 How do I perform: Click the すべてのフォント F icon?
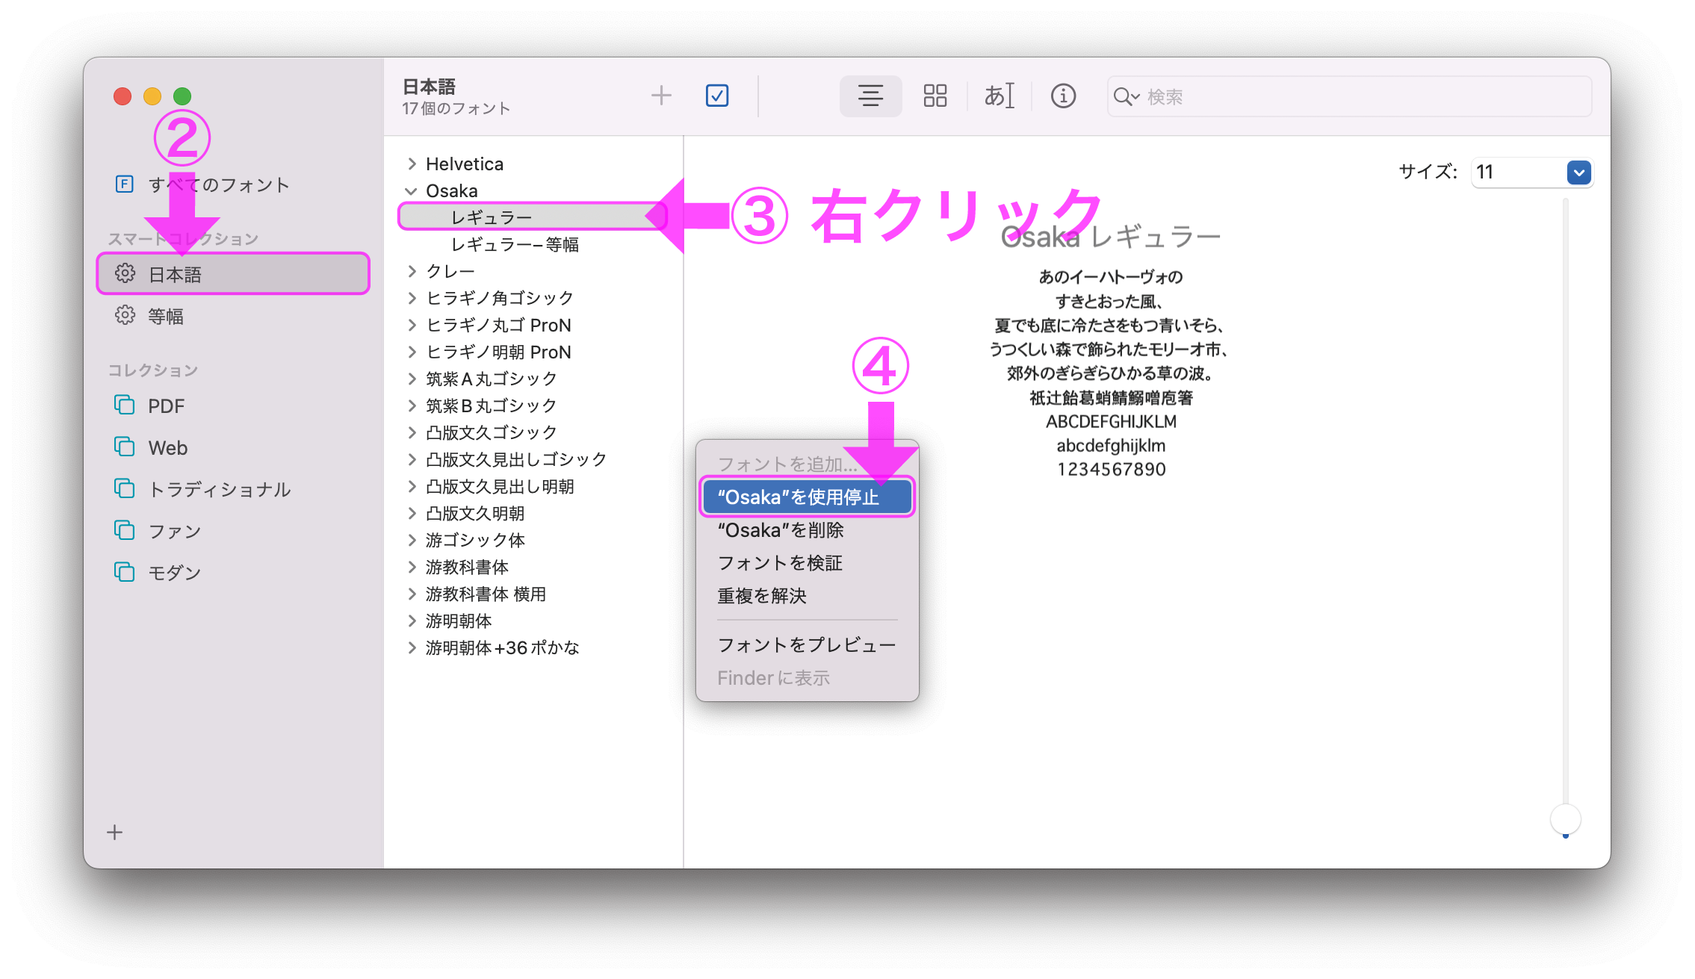(x=125, y=184)
